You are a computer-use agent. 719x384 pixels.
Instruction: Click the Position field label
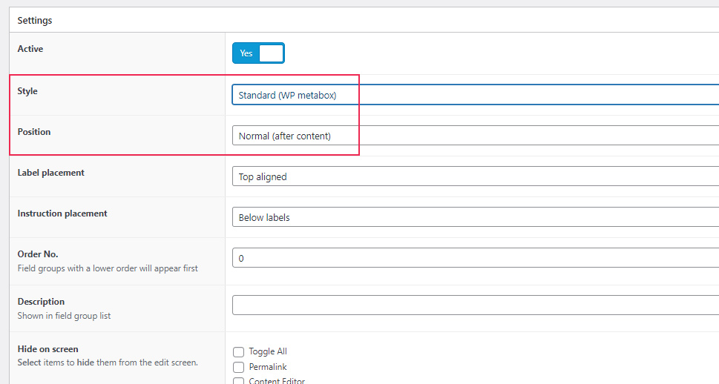34,132
